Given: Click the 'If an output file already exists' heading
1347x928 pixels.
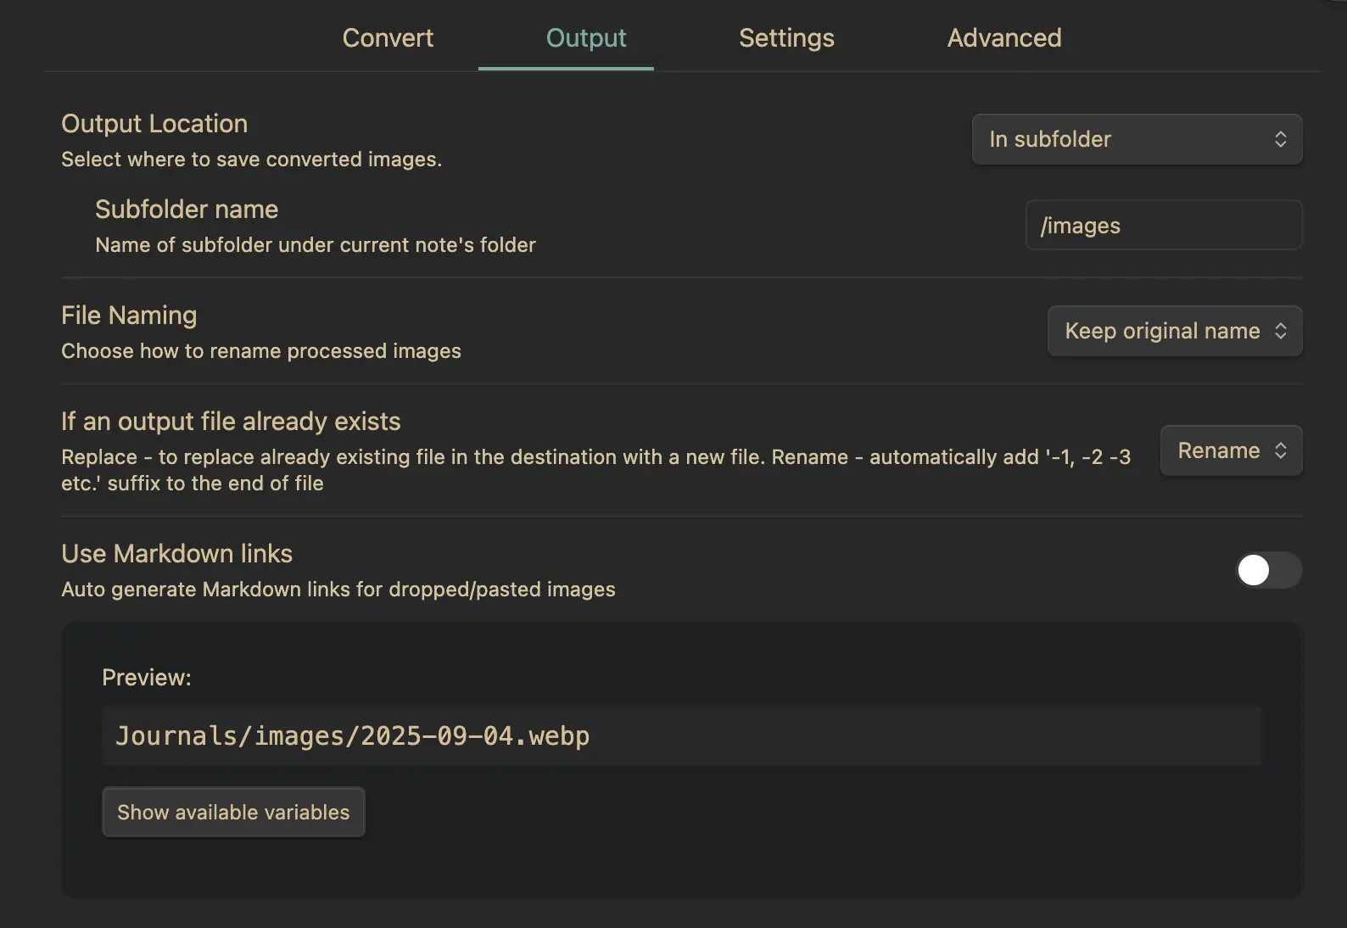Looking at the screenshot, I should point(231,422).
